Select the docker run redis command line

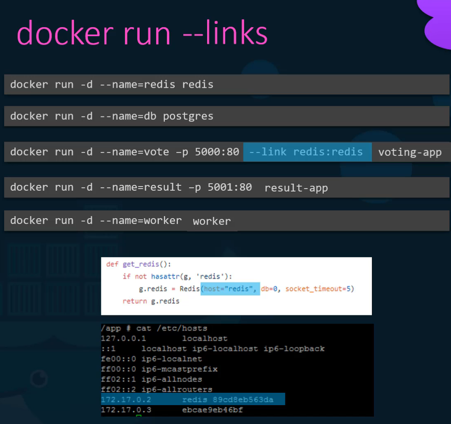[x=112, y=85]
